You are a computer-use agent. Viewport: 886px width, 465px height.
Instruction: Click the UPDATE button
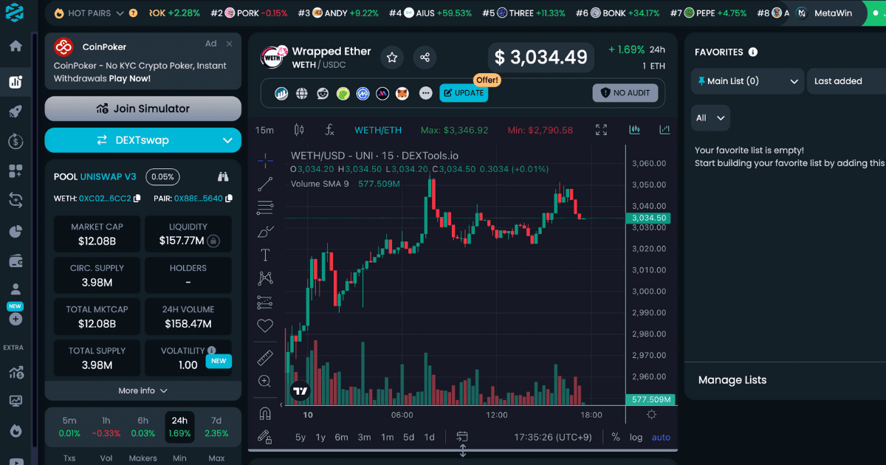click(464, 93)
